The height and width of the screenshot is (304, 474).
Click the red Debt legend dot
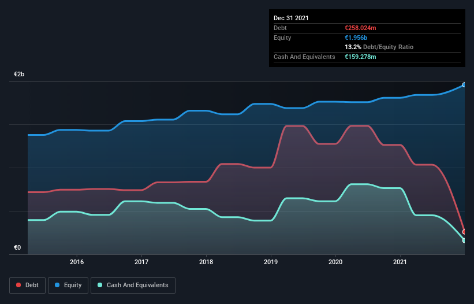click(x=18, y=285)
